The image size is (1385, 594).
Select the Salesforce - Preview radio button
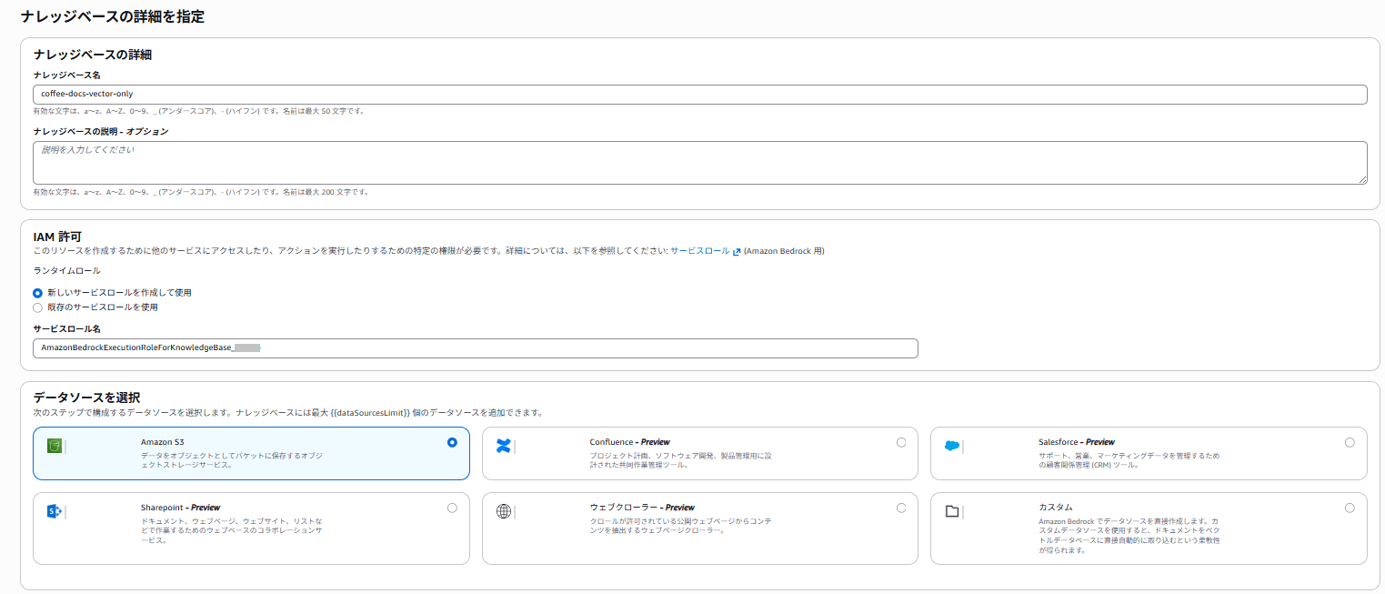pyautogui.click(x=1350, y=442)
